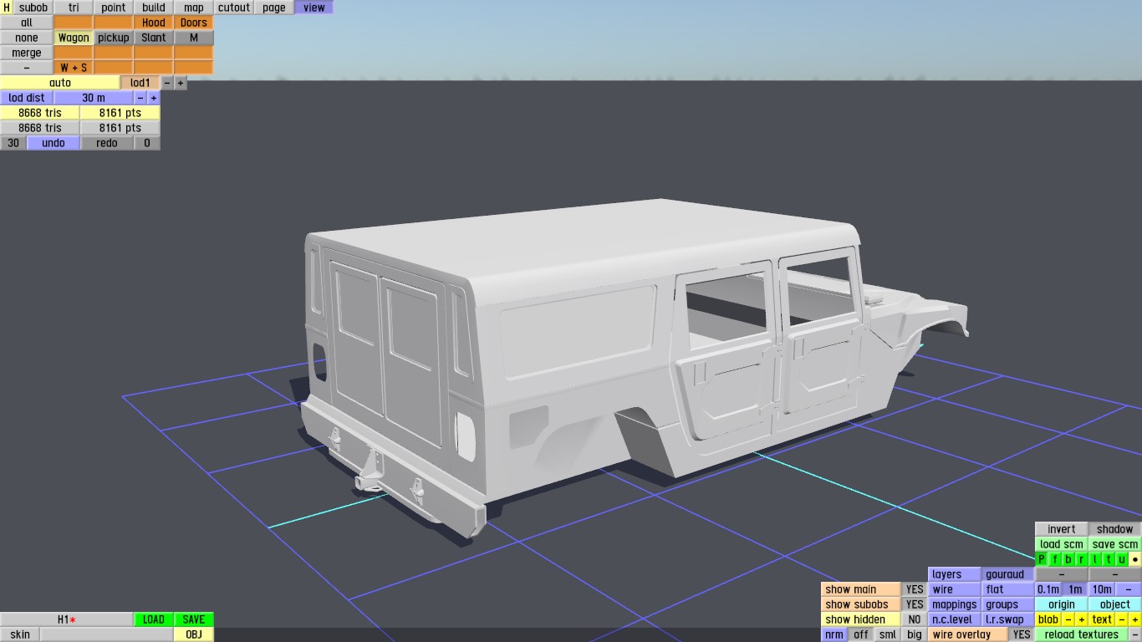Go to the page tab
The image size is (1142, 642).
(x=274, y=8)
